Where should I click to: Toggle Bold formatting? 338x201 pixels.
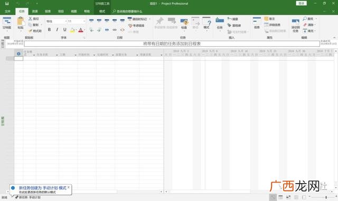point(49,29)
